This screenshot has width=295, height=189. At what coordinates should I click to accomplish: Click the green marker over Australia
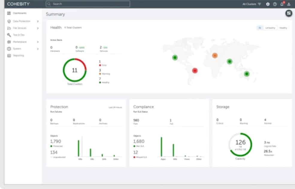pyautogui.click(x=247, y=74)
